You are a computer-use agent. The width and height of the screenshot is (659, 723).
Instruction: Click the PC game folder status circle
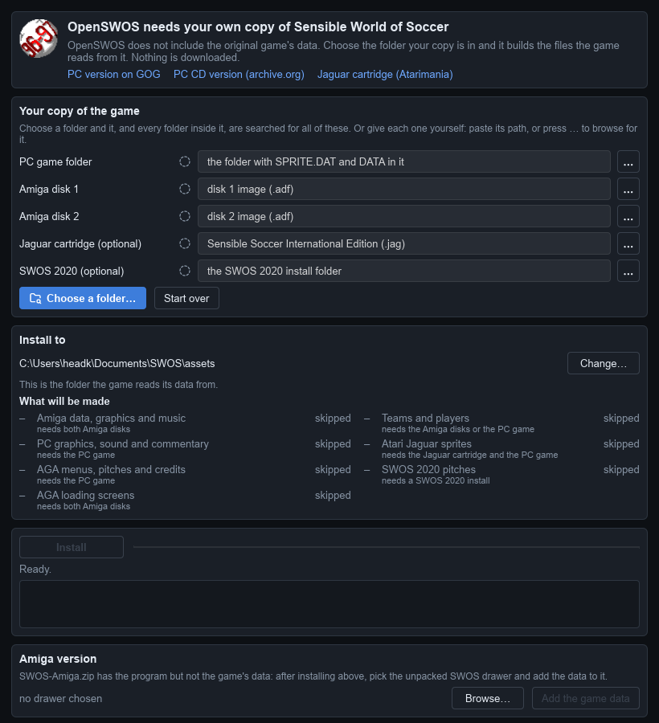185,161
